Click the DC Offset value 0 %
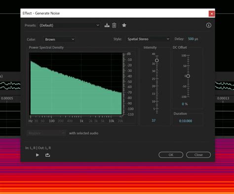The height and width of the screenshot is (194, 234). pyautogui.click(x=185, y=104)
